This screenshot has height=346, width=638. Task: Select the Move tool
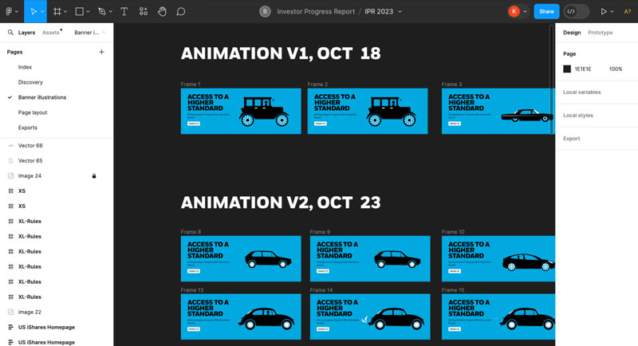click(x=33, y=11)
